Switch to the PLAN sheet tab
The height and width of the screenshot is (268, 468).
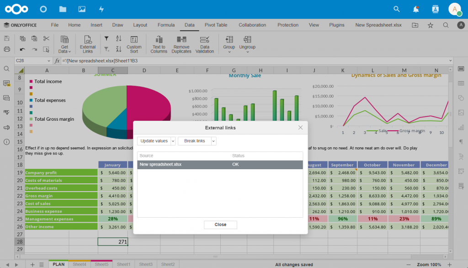[x=58, y=264]
